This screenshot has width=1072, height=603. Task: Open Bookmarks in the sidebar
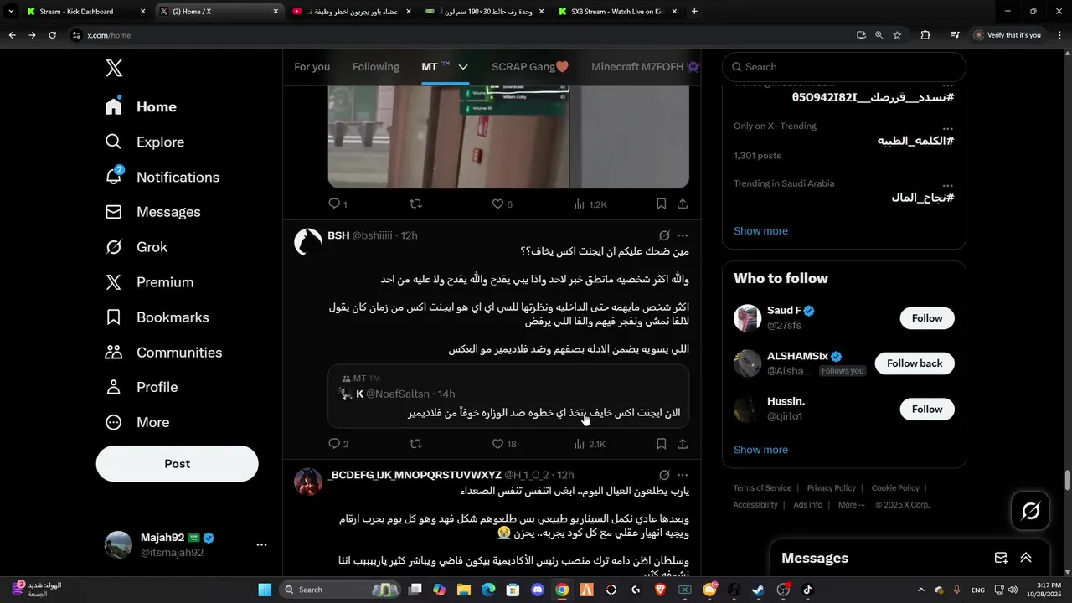tap(157, 317)
